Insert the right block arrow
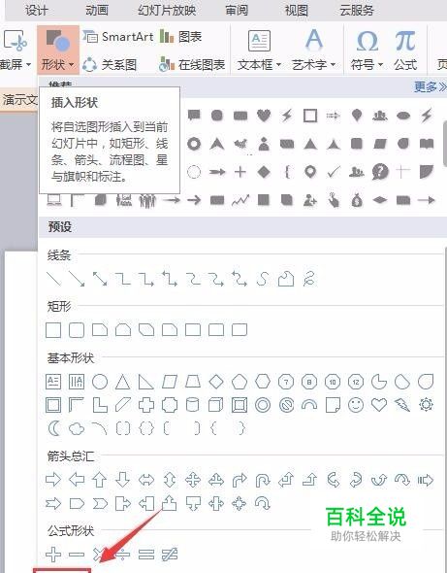 pos(53,480)
